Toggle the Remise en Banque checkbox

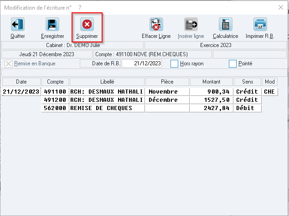[8, 63]
